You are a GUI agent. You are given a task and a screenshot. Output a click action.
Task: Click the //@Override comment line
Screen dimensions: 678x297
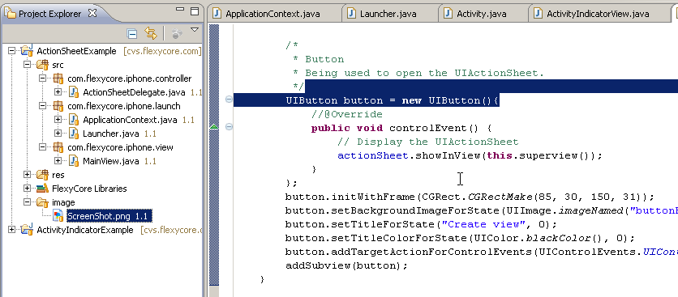click(347, 114)
